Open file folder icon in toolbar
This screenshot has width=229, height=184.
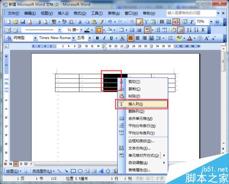coord(16,22)
